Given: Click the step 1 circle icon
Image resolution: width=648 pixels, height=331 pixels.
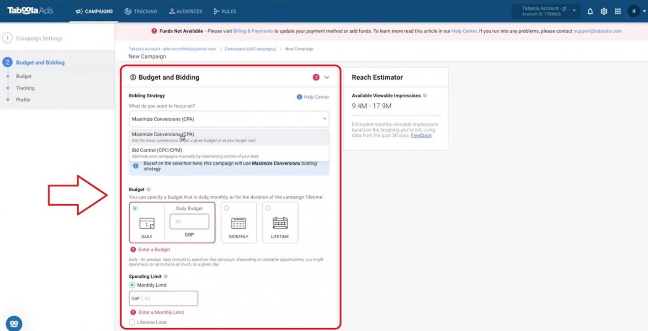Looking at the screenshot, I should (x=7, y=38).
